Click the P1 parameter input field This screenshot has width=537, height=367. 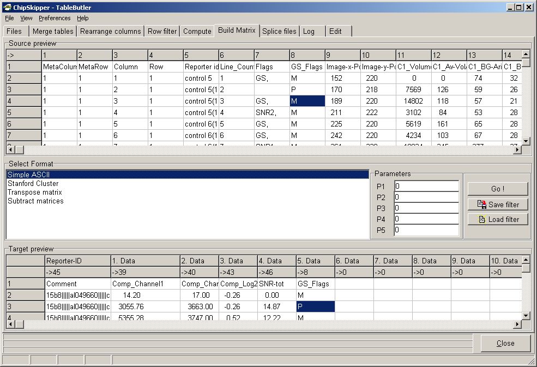[426, 186]
